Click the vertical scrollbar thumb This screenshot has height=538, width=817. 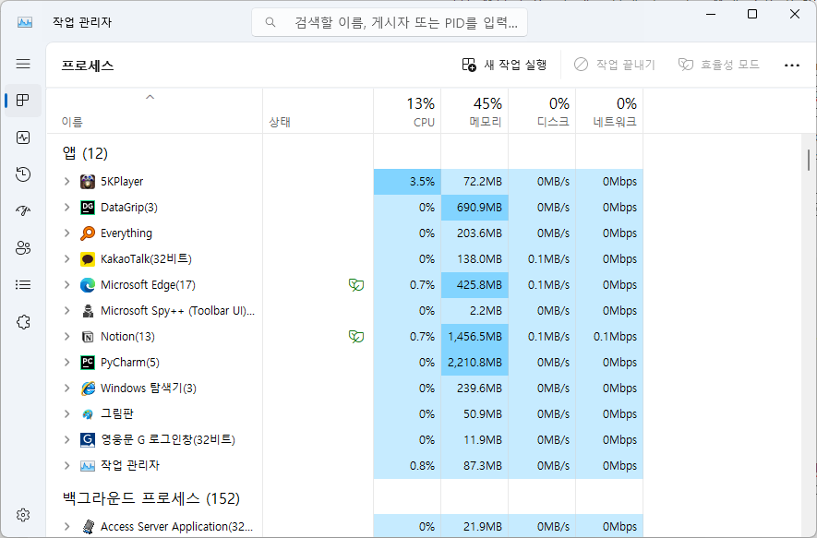809,160
